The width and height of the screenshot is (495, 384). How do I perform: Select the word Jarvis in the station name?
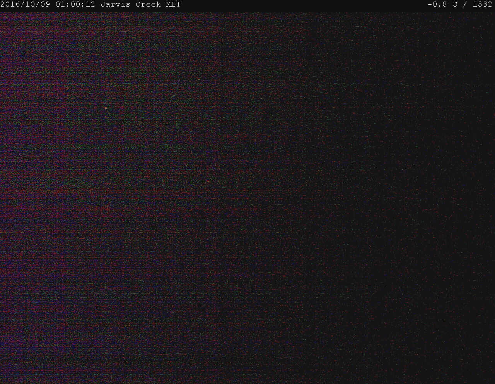116,5
